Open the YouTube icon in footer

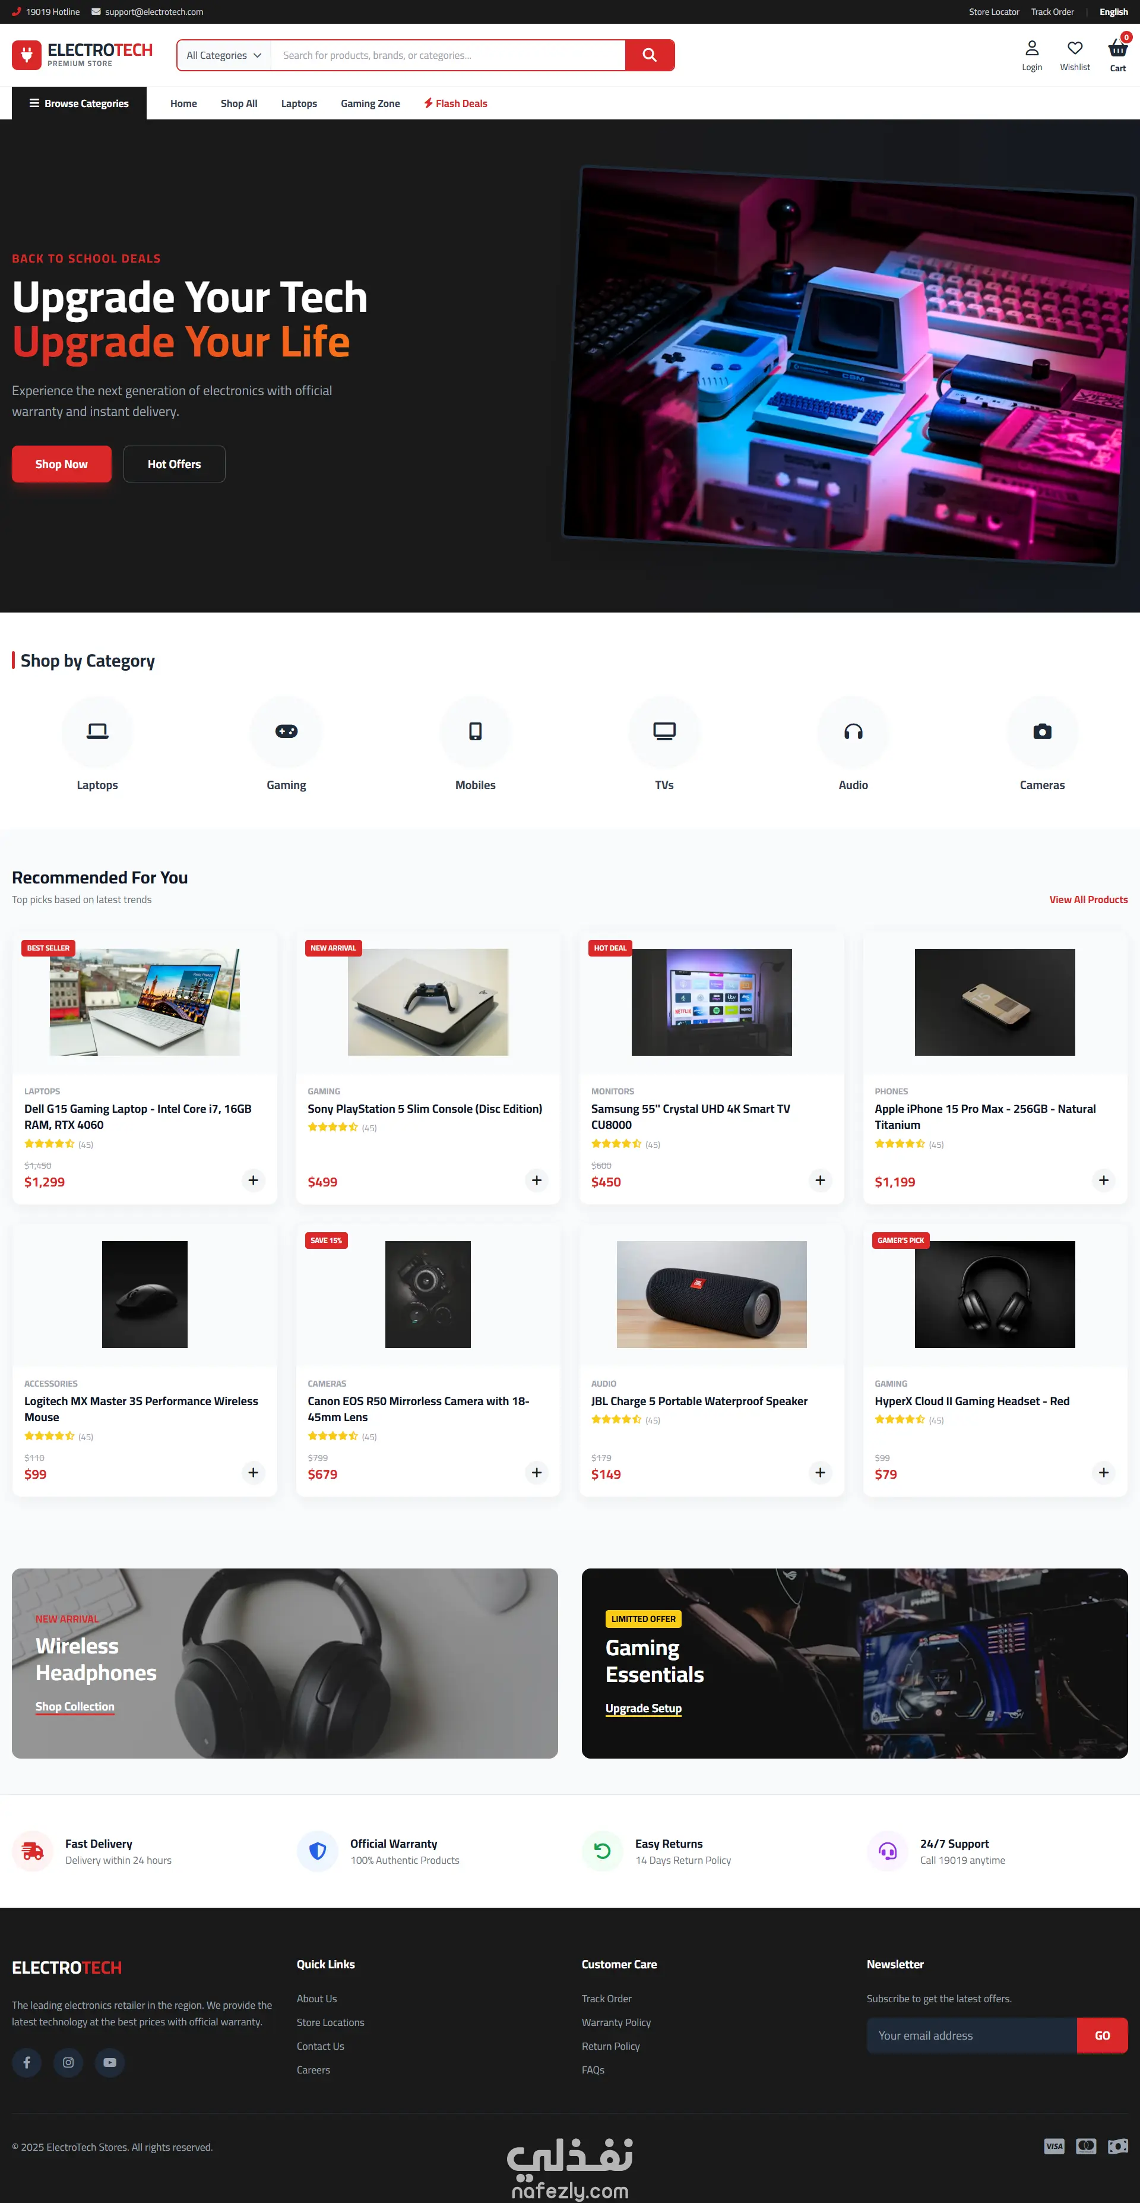pos(109,2062)
